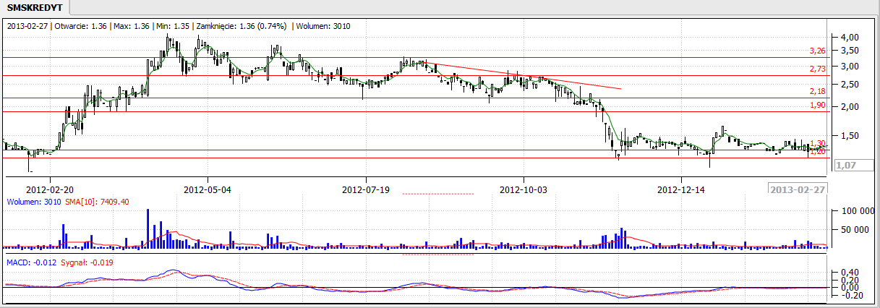Image resolution: width=880 pixels, height=308 pixels.
Task: Select the 1,90 horizontal level label
Action: (817, 106)
